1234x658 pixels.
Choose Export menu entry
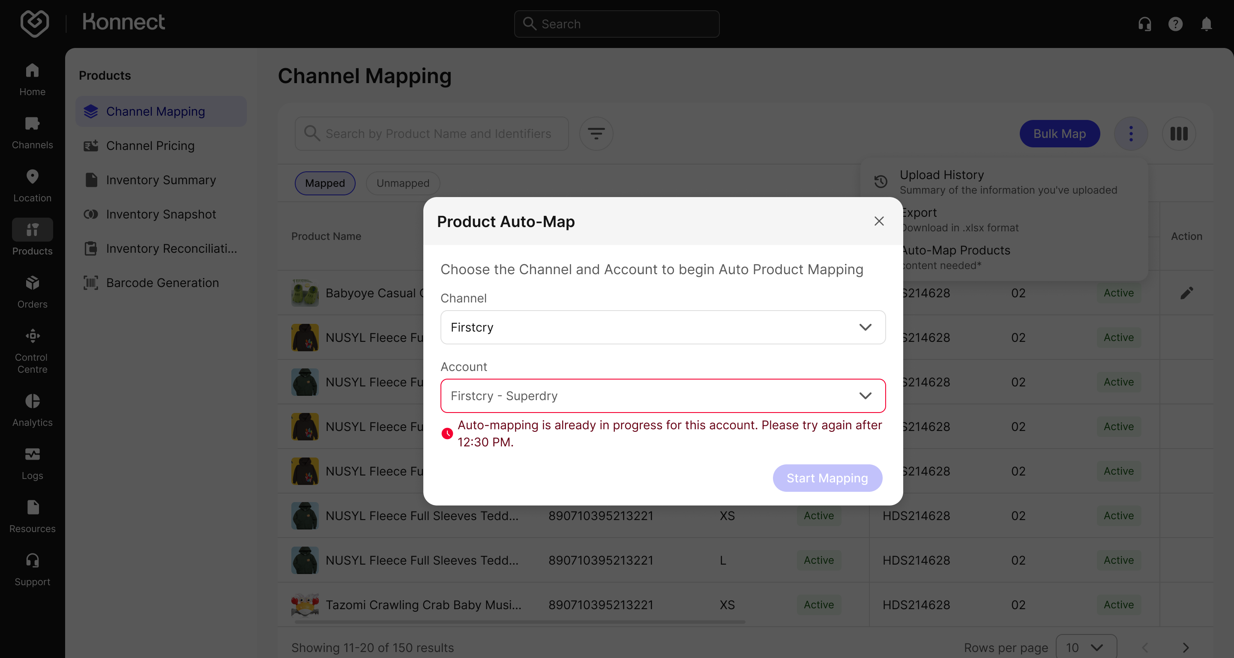(x=1024, y=219)
